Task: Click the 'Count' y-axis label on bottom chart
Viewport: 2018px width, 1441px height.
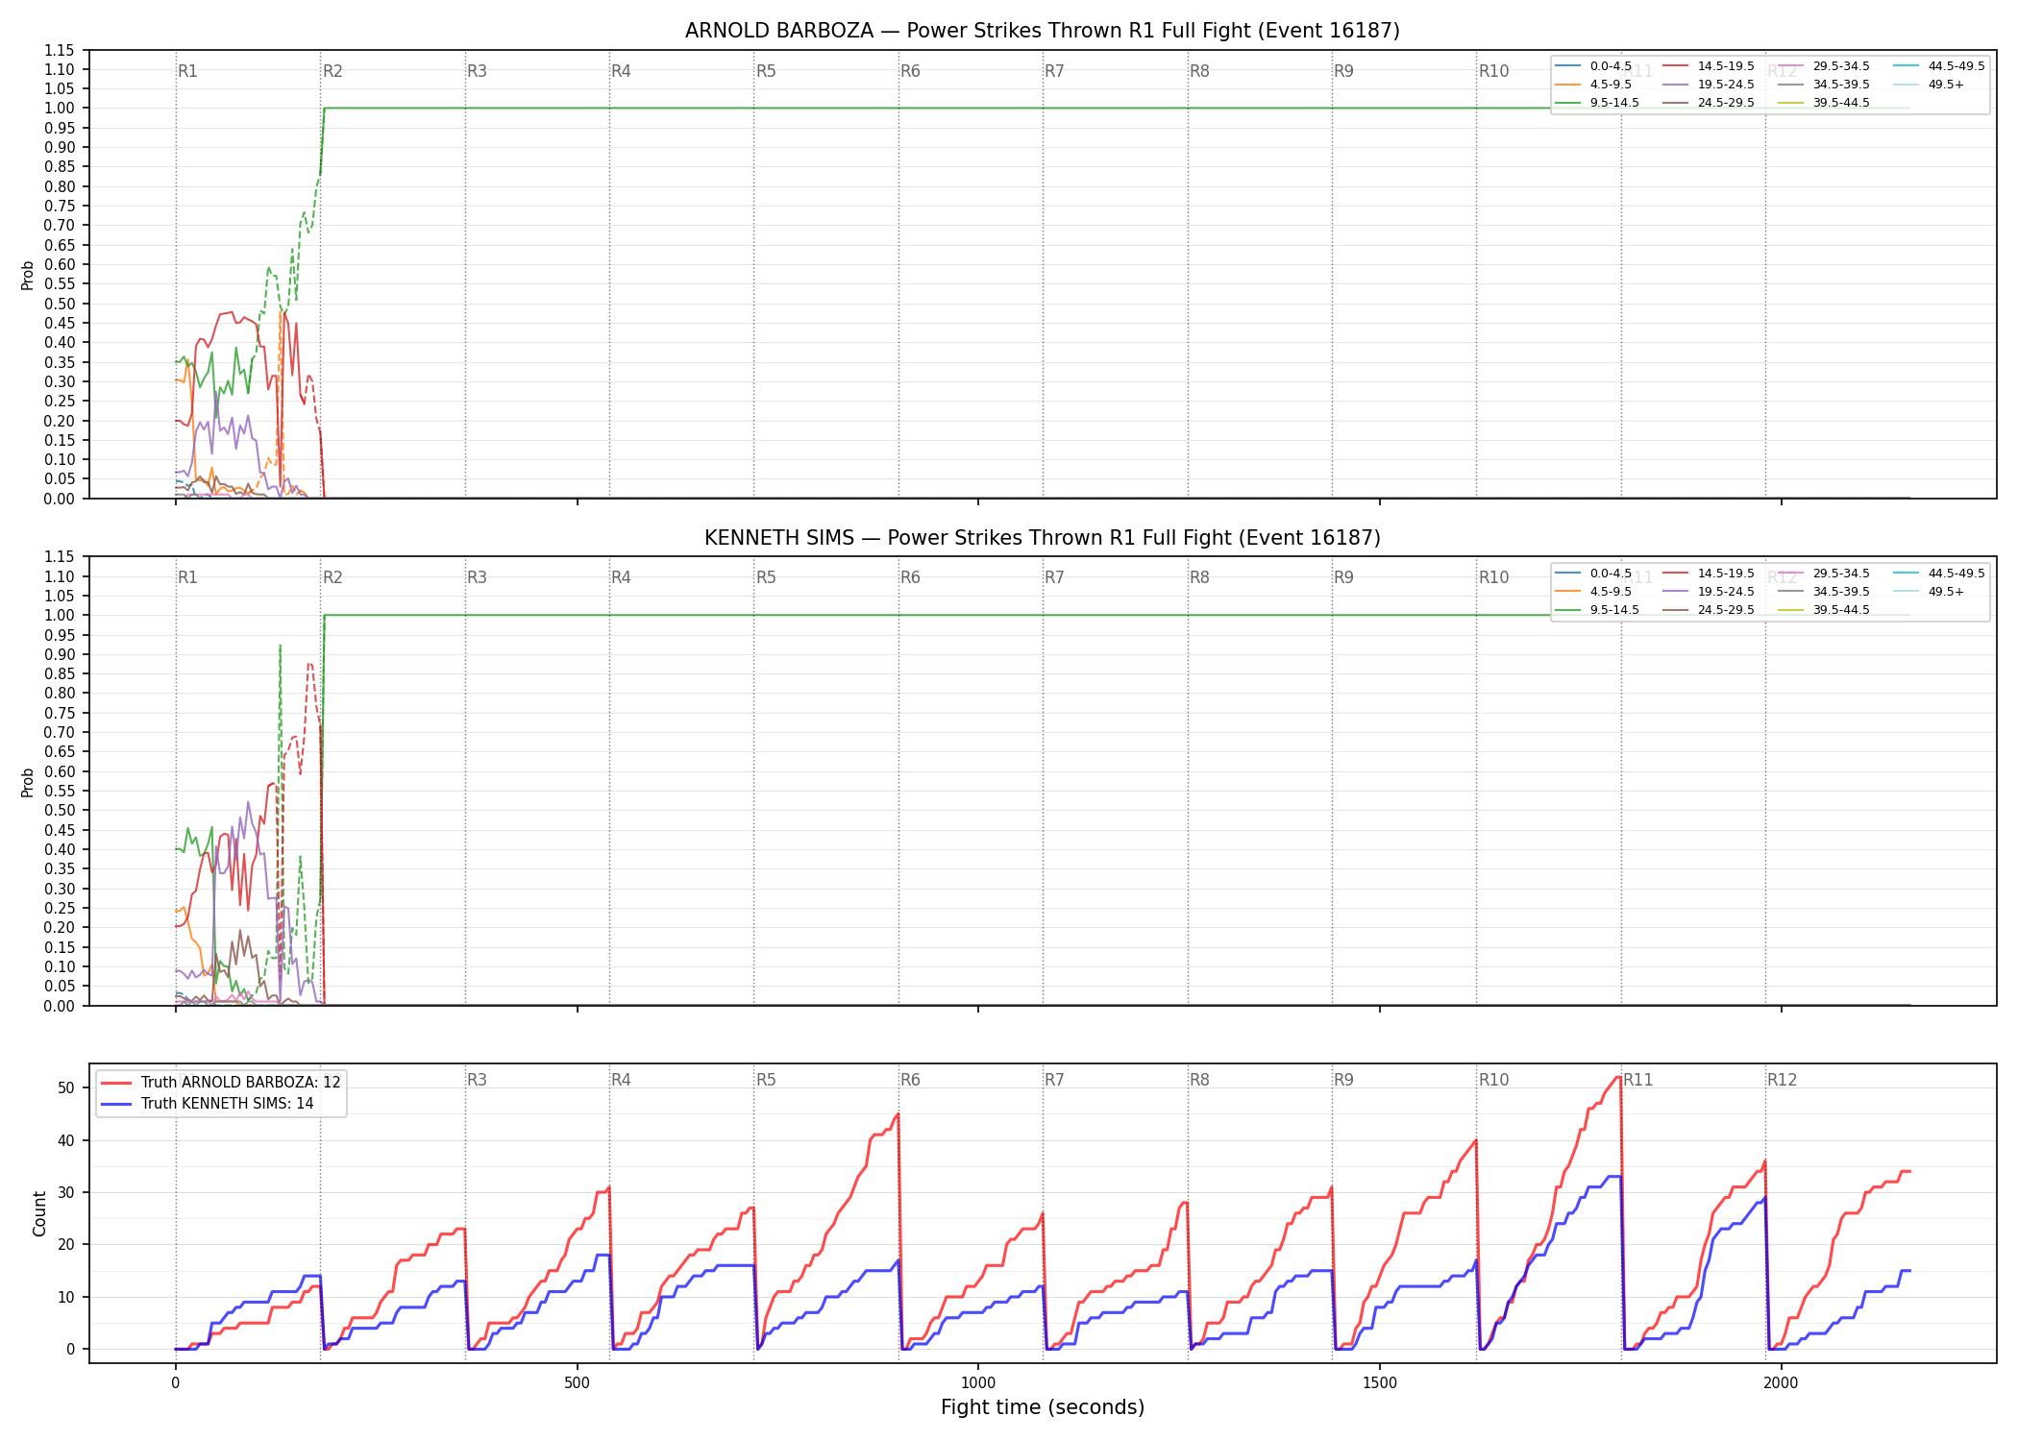Action: pos(39,1213)
